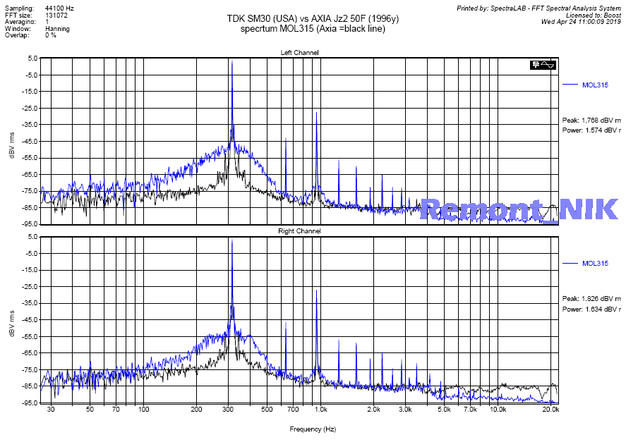626x442 pixels.
Task: Click the 1.0k tick on frequency axis
Action: (320, 410)
